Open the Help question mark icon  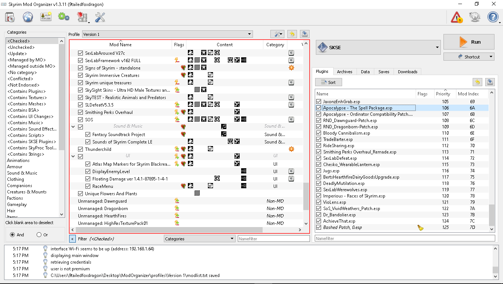(493, 17)
